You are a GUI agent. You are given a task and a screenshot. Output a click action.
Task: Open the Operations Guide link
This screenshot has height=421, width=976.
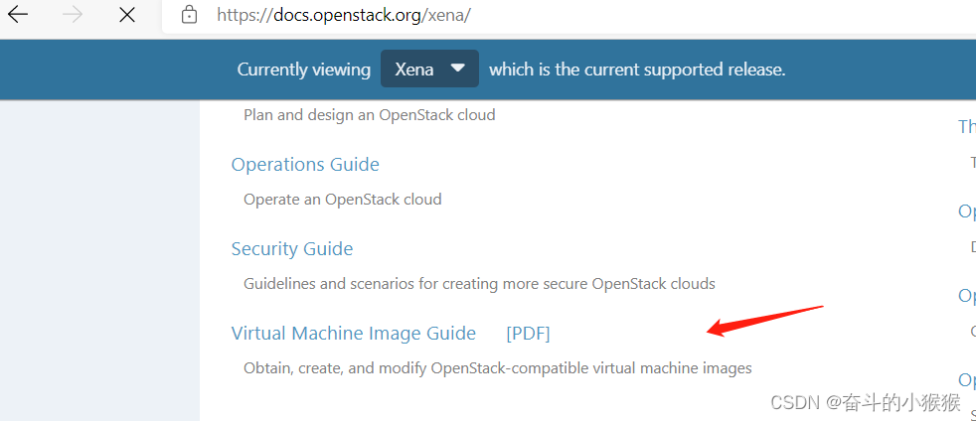click(x=305, y=164)
